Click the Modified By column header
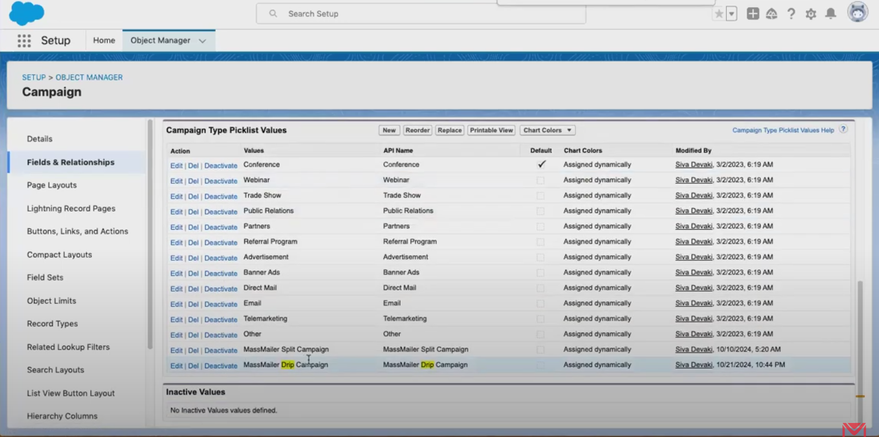The image size is (879, 437). (693, 150)
